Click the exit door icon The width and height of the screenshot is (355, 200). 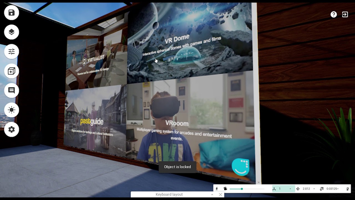[x=345, y=15]
